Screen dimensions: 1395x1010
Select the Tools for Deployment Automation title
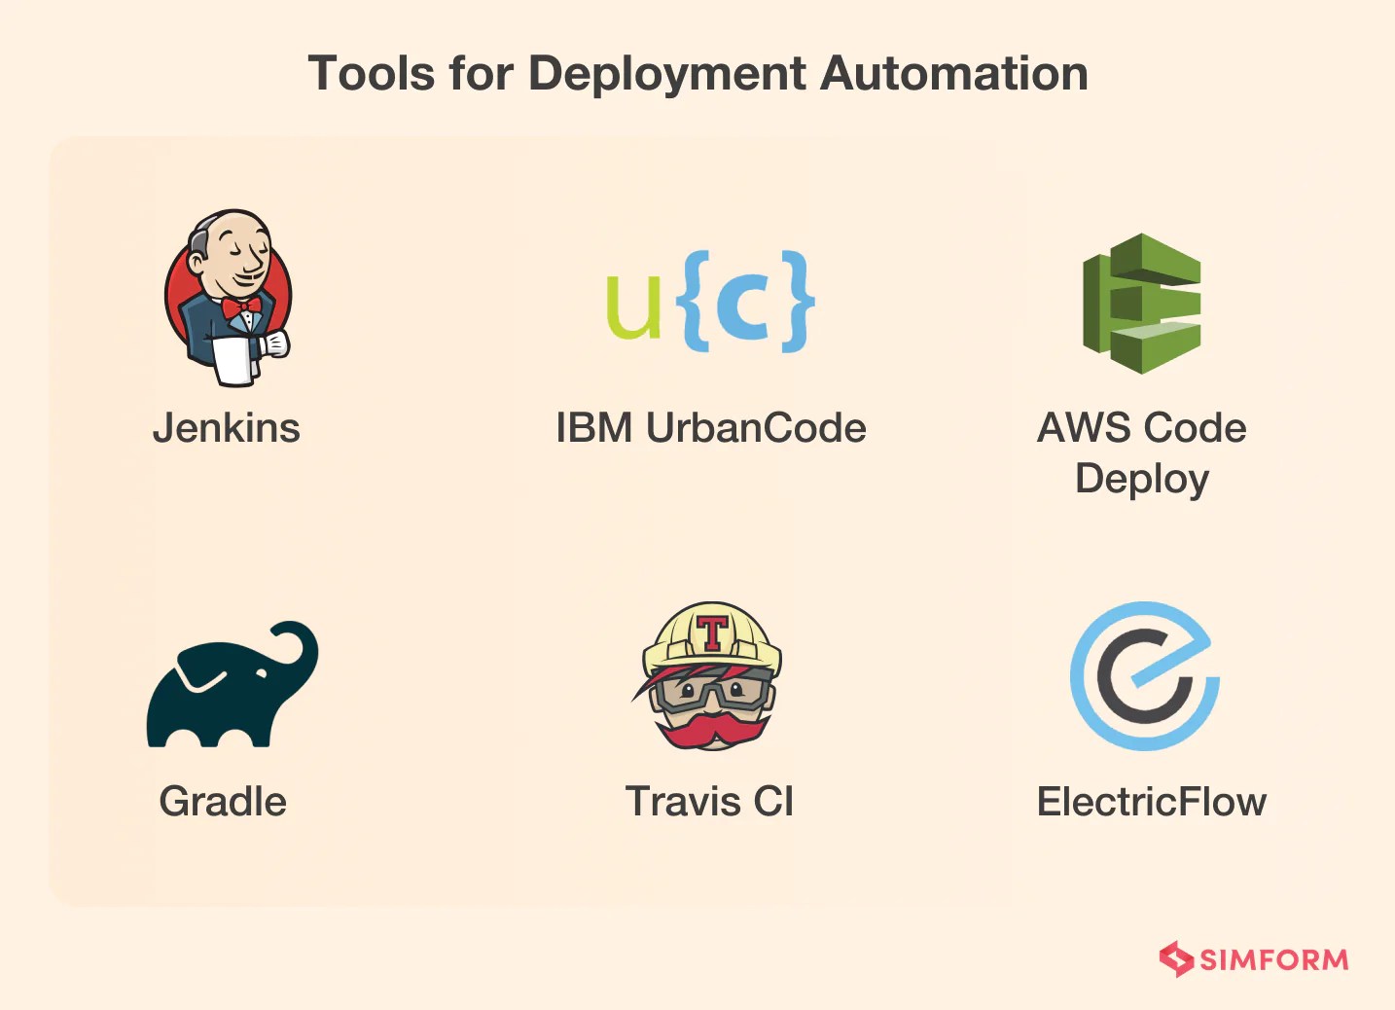698,73
